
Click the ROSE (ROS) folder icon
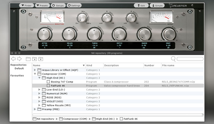pyautogui.click(x=44, y=98)
